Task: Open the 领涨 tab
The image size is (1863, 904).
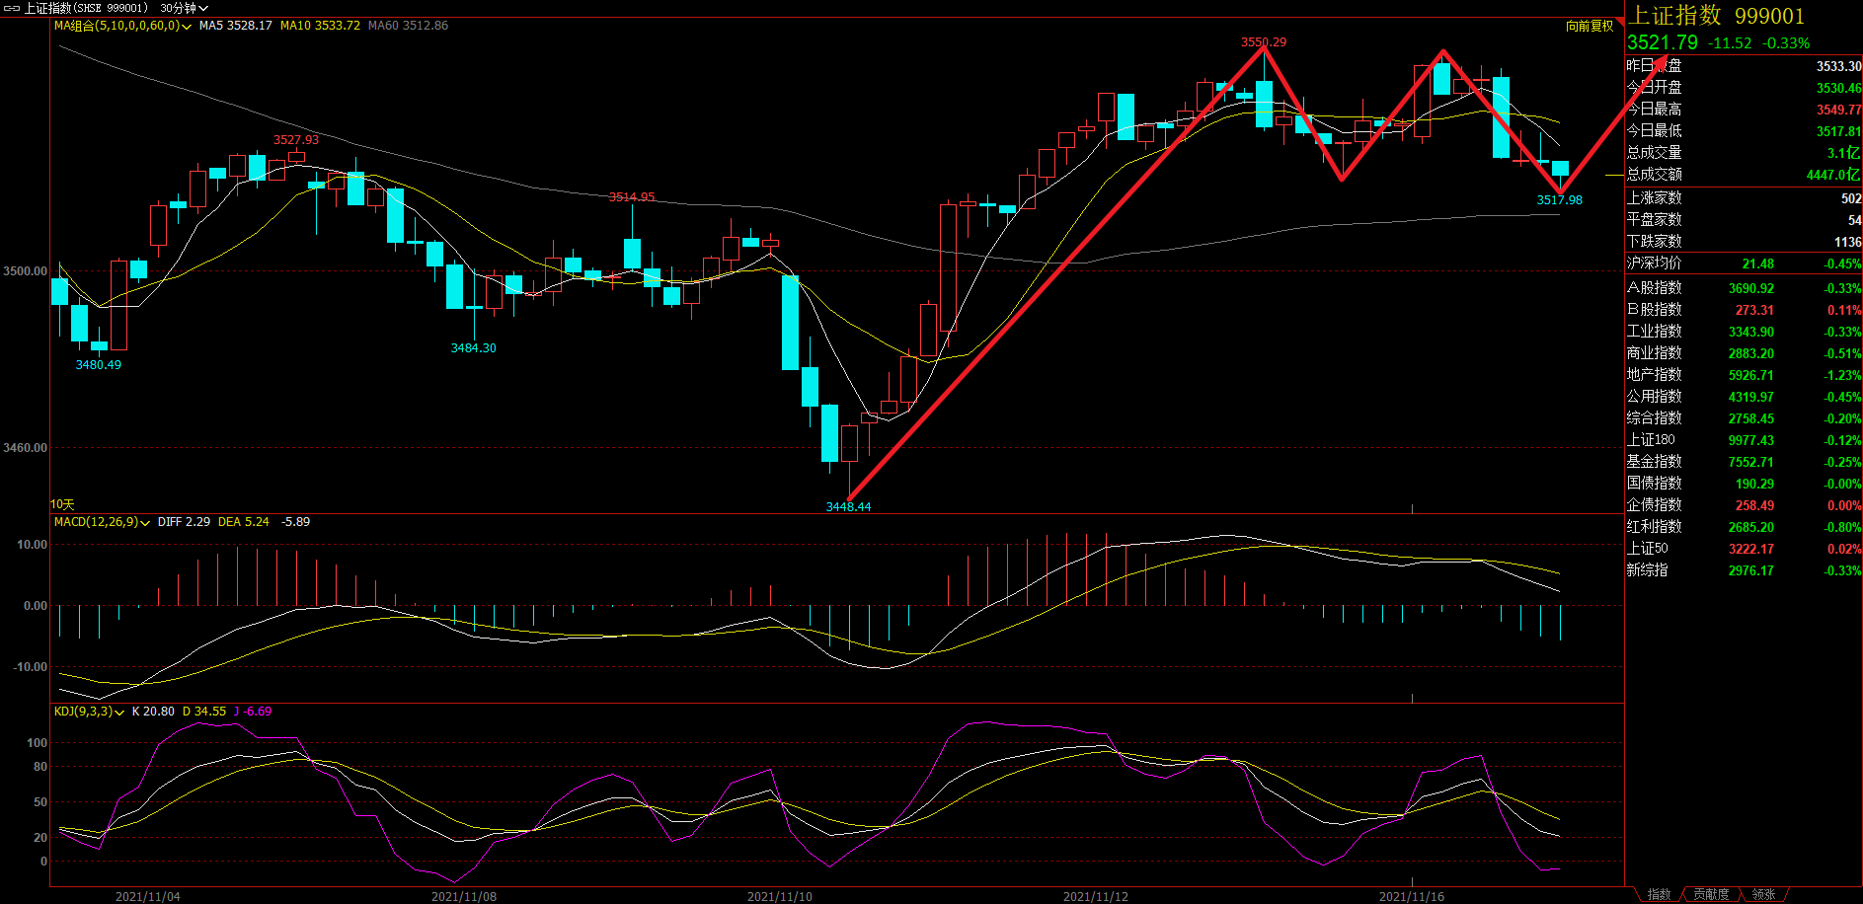Action: click(x=1763, y=894)
